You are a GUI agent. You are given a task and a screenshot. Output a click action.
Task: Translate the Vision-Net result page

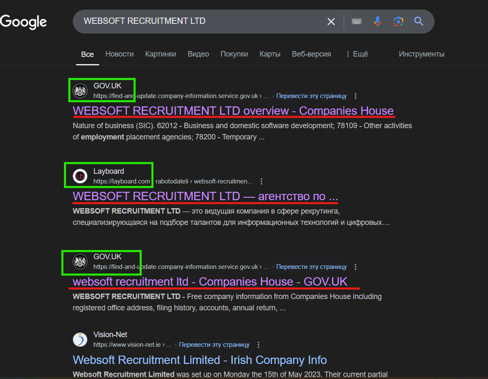[214, 345]
